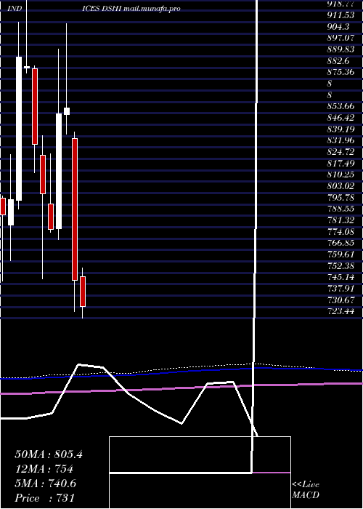Click the 846.42 price label
Image resolution: width=363 pixels, height=509 pixels.
(340, 118)
